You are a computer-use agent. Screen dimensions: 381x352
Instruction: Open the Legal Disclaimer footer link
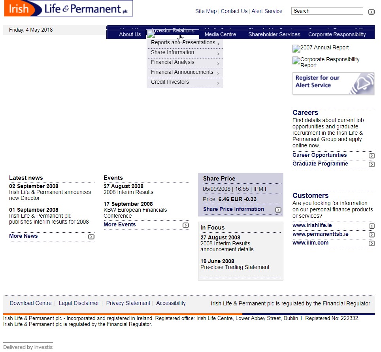click(79, 303)
